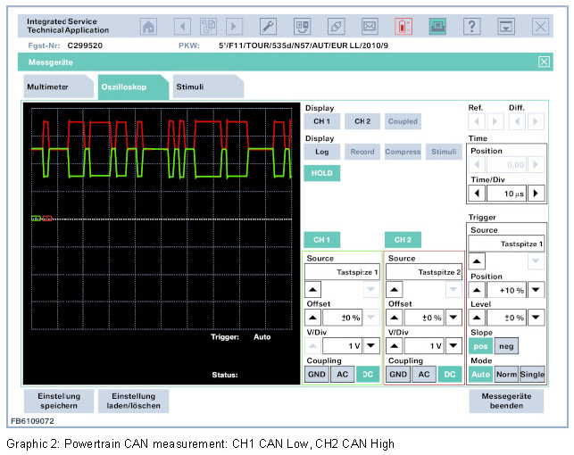Lower trigger Position with down arrow
574x455 pixels.
pos(536,289)
